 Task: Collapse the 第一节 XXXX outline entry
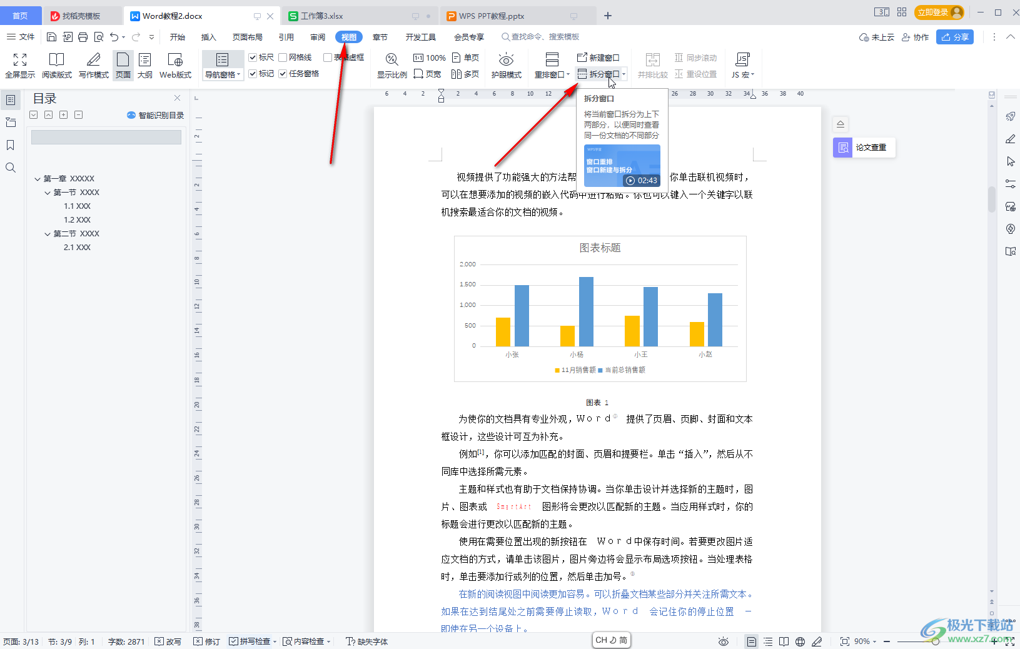click(48, 192)
